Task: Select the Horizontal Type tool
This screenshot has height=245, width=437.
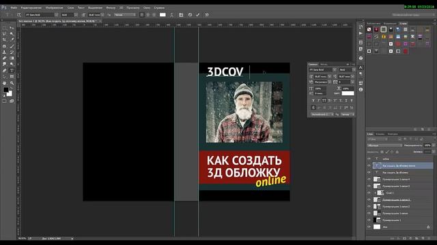Action: click(12, 71)
